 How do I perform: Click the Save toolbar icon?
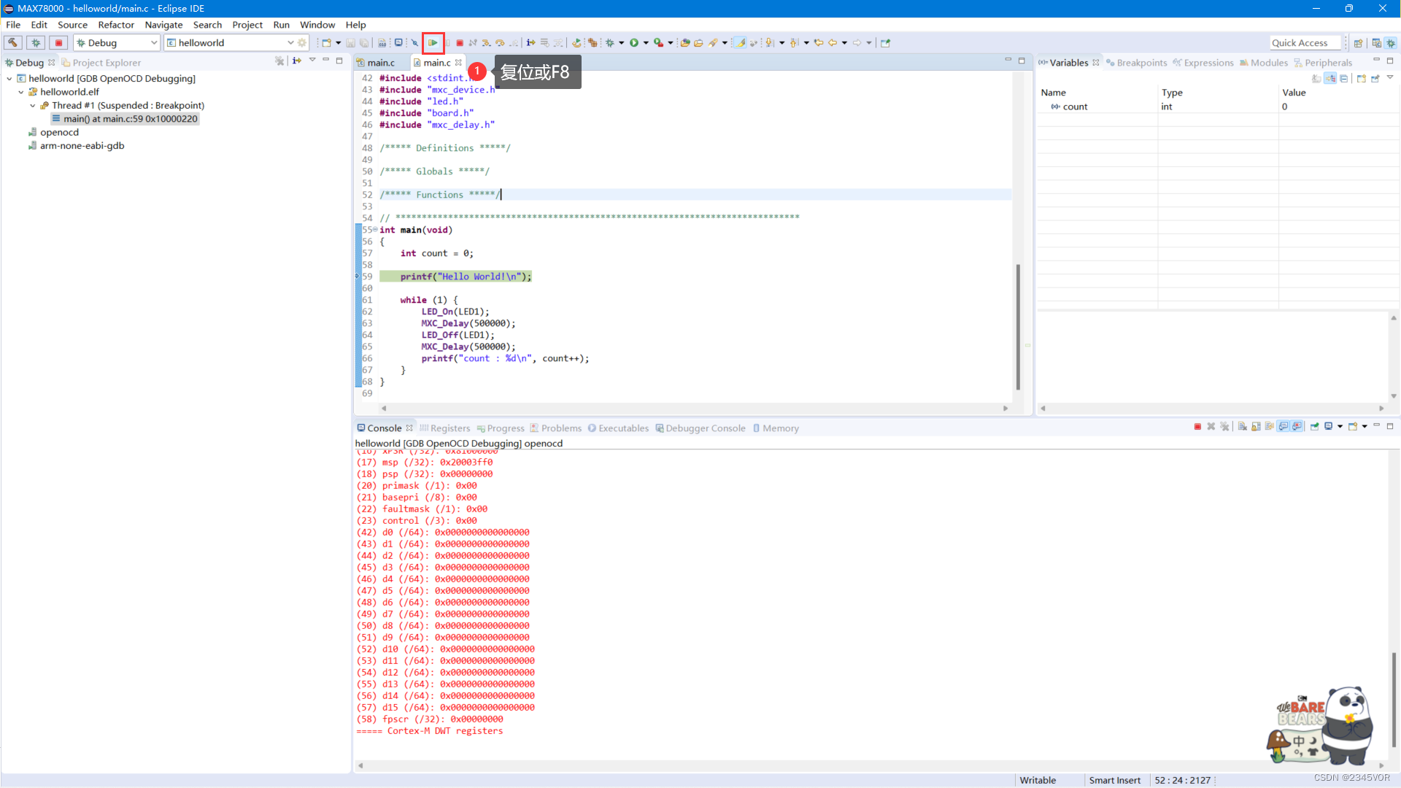click(350, 43)
